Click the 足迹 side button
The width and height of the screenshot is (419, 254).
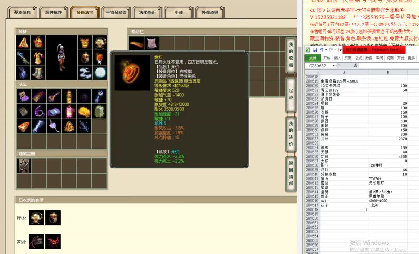[x=291, y=94]
